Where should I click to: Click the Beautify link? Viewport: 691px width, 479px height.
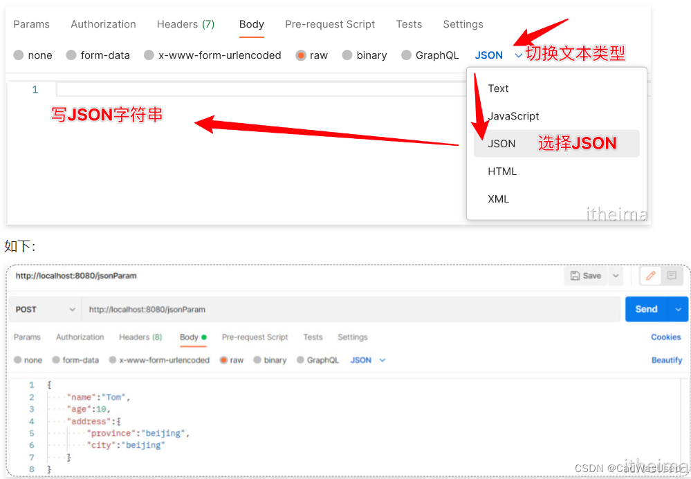click(x=667, y=360)
